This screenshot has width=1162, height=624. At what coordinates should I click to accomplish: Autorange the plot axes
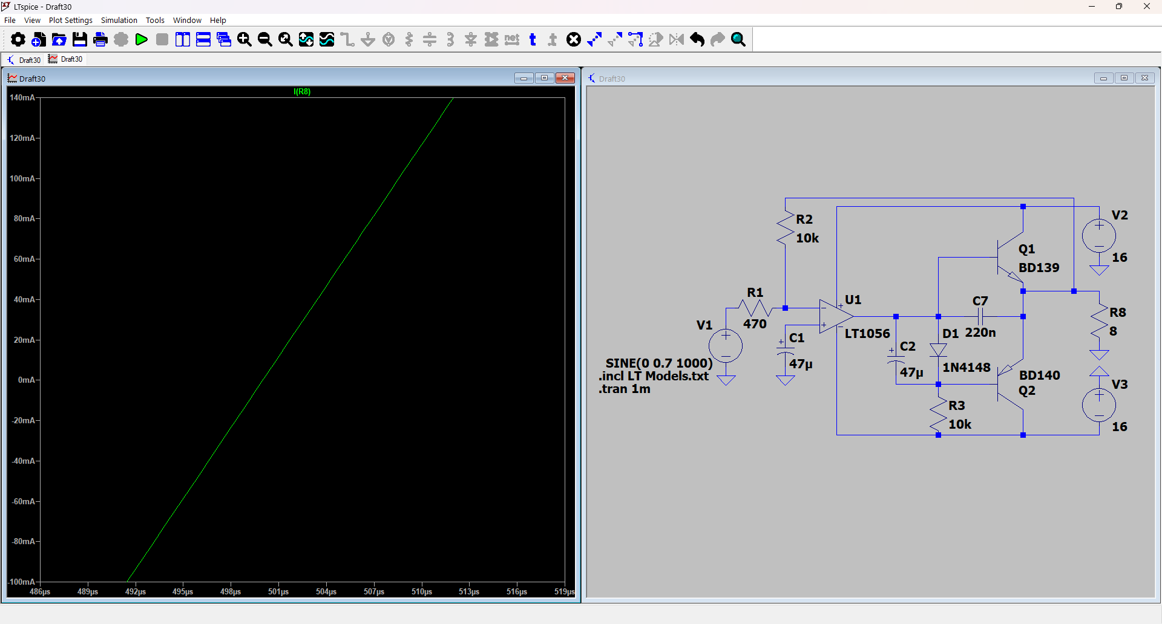click(x=306, y=40)
